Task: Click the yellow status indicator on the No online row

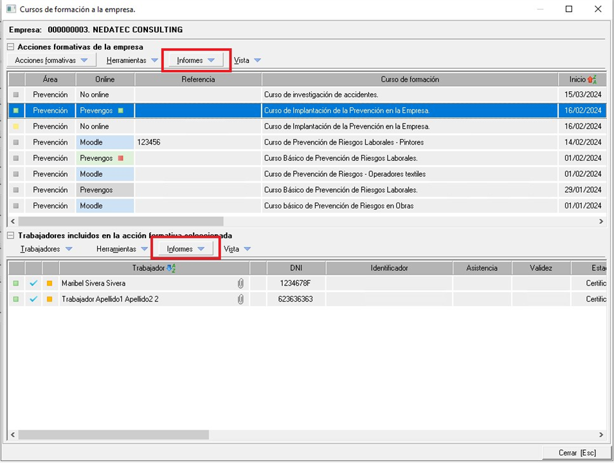Action: 16,127
